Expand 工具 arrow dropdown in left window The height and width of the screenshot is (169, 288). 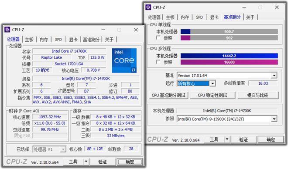(x=86, y=162)
